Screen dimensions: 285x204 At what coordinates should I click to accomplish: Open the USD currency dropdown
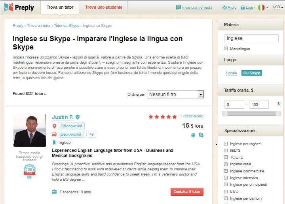coord(277,7)
